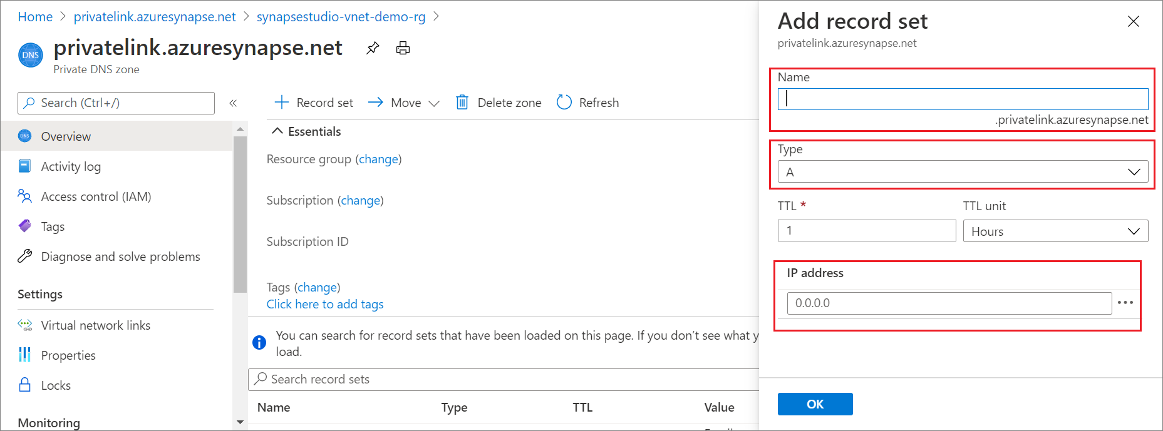Open IP address more options ellipsis

point(1125,303)
